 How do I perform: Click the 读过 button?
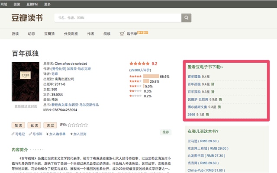[x=50, y=125]
